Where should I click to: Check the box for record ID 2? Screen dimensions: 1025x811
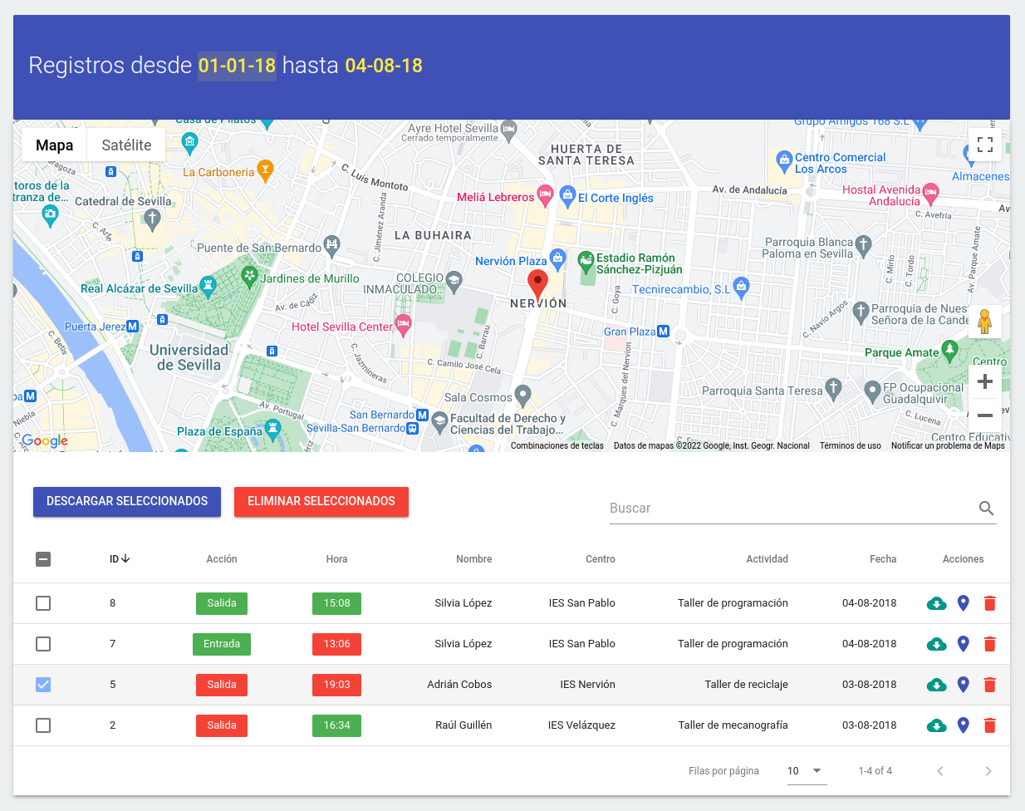pyautogui.click(x=43, y=725)
